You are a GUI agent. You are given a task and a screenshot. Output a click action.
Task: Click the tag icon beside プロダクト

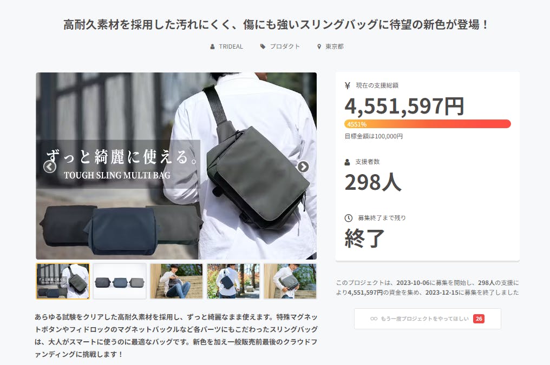(263, 47)
